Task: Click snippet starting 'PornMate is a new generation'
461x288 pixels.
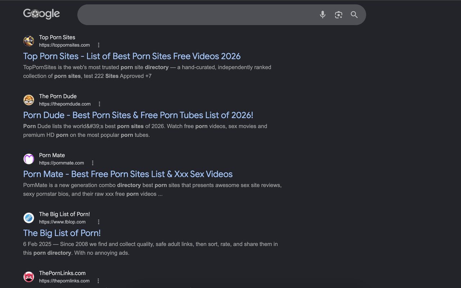Action: tap(152, 190)
